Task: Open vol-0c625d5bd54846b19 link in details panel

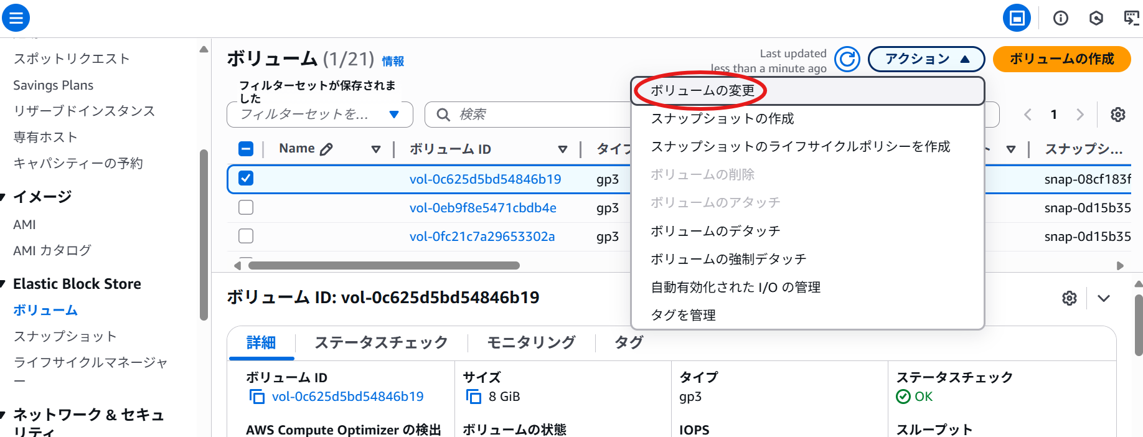Action: (x=347, y=397)
